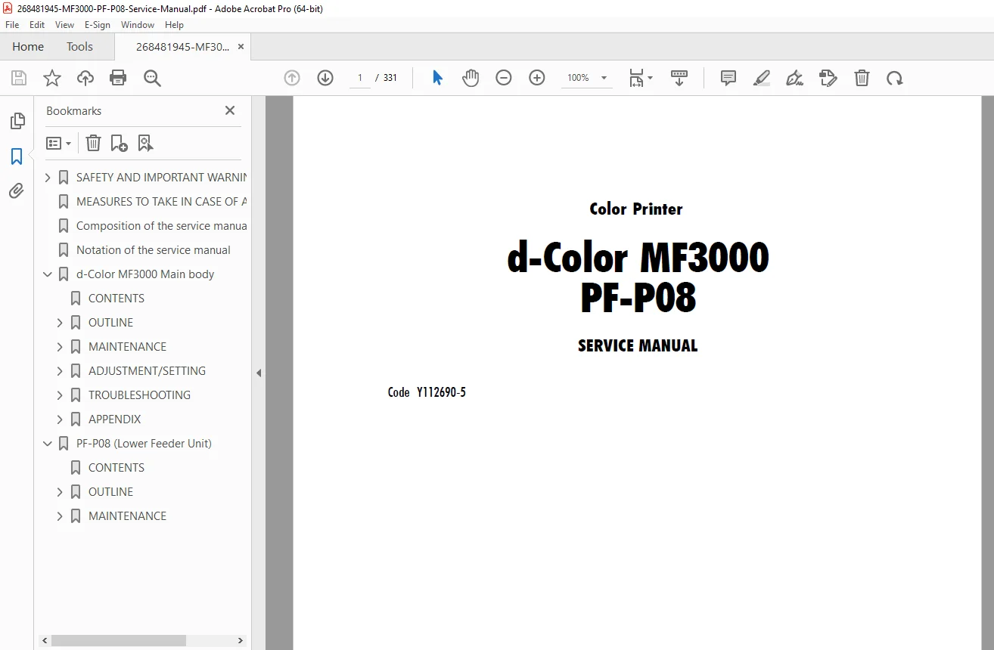Close the 268481945-MF30 document tab

point(241,47)
